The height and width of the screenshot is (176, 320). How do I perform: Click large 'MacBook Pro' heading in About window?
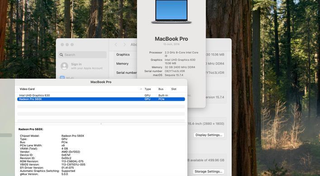coord(171,39)
